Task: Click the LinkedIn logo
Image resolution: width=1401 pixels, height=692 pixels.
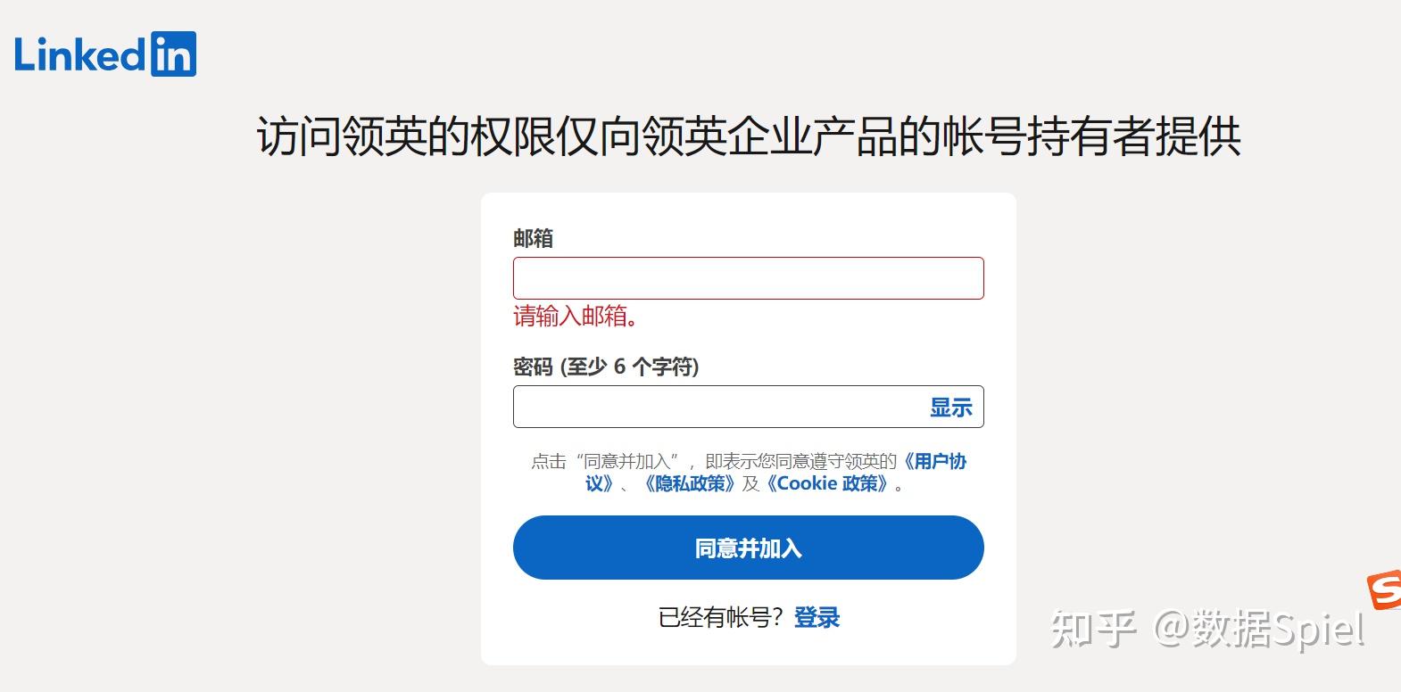Action: (x=105, y=54)
